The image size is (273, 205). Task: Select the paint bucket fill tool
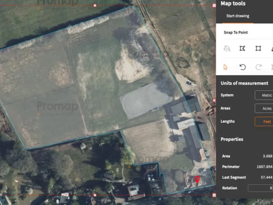[x=227, y=48]
